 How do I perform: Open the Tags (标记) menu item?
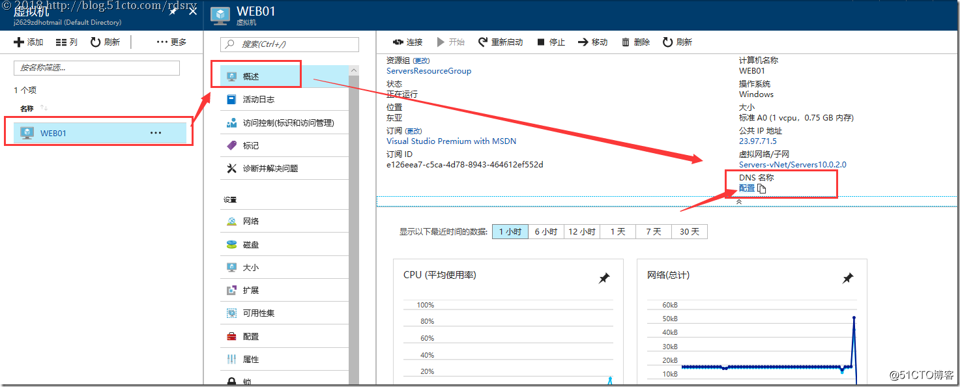pyautogui.click(x=284, y=145)
